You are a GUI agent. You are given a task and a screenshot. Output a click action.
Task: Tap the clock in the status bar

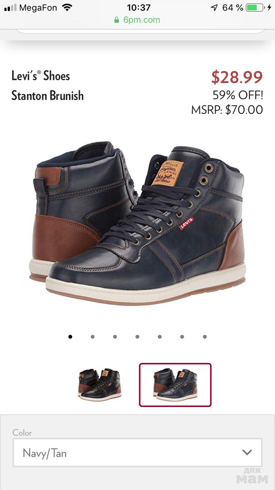(139, 7)
